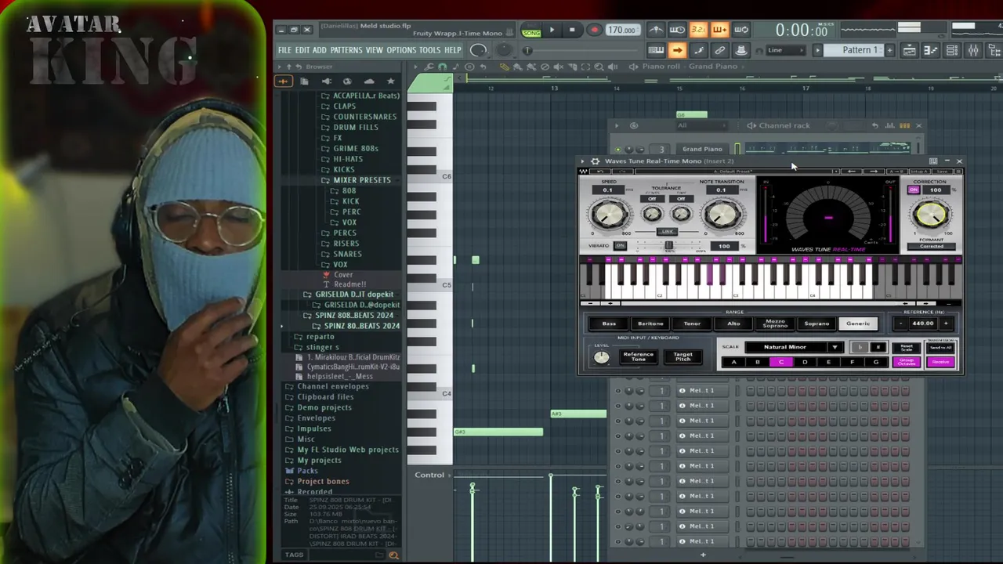Toggle Song/Pattern mode switch
The width and height of the screenshot is (1003, 564).
coord(531,31)
